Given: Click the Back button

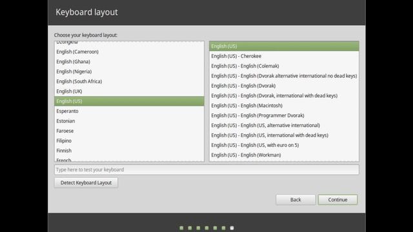Looking at the screenshot, I should [296, 200].
